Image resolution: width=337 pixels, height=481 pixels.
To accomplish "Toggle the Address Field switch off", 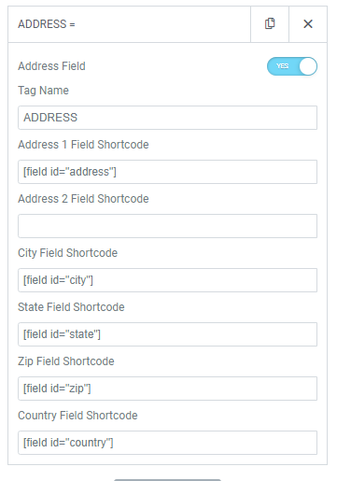I will click(x=292, y=66).
